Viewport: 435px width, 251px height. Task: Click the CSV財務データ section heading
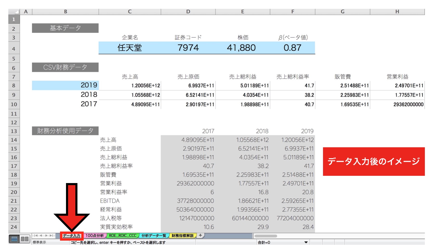tap(65, 67)
